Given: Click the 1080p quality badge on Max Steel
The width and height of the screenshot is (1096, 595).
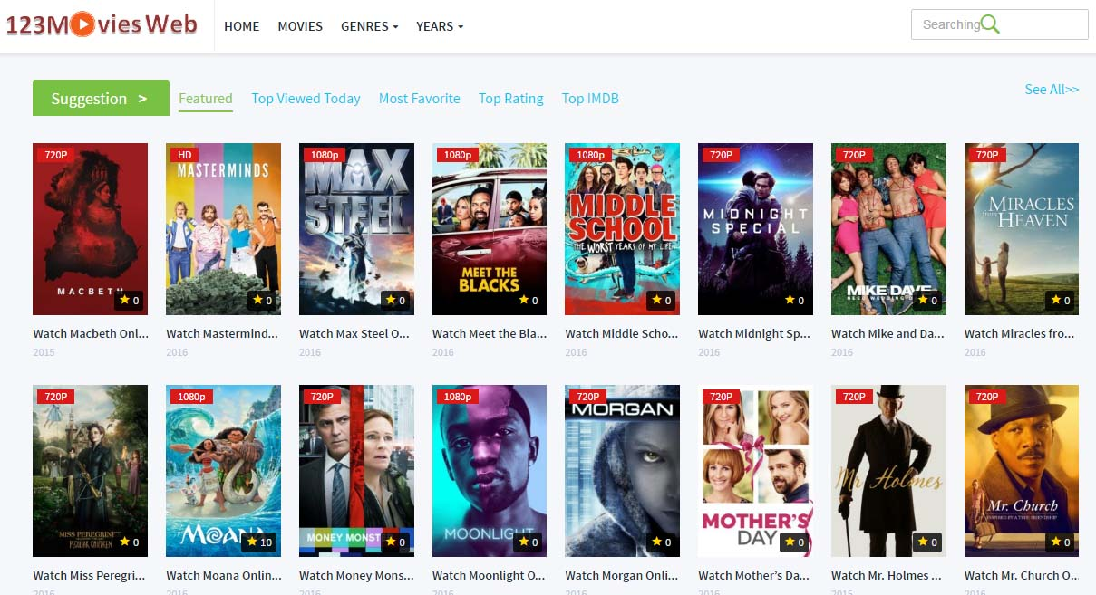Looking at the screenshot, I should (x=325, y=155).
